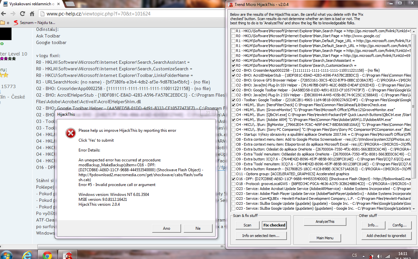The image size is (418, 259).
Task: Check the R0 HKCU Start Page google.cz entry
Action: 233,36
